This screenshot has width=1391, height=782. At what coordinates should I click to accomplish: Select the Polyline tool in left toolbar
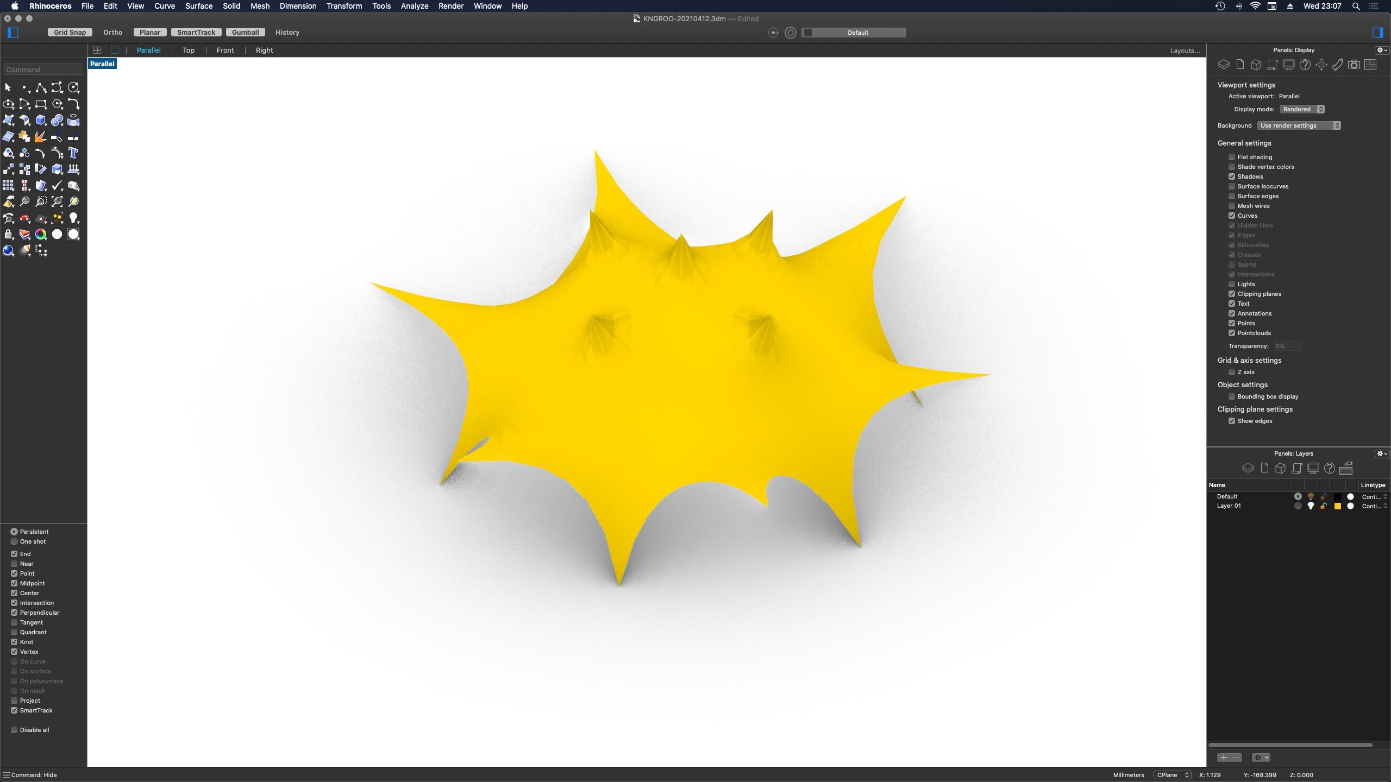(x=40, y=87)
